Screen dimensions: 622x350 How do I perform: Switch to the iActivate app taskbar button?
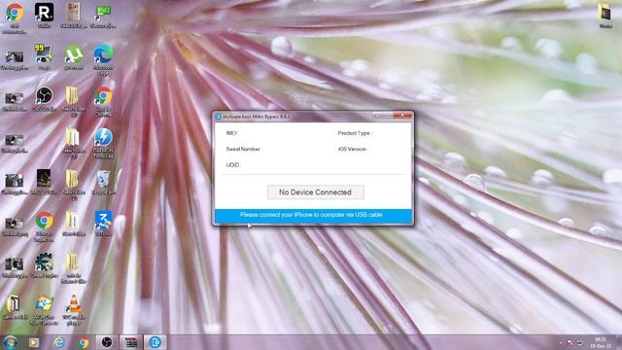point(155,342)
